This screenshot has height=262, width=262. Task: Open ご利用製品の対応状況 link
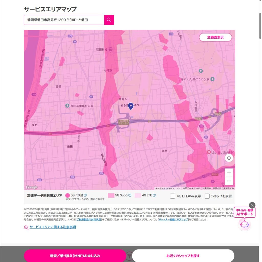pyautogui.click(x=89, y=220)
